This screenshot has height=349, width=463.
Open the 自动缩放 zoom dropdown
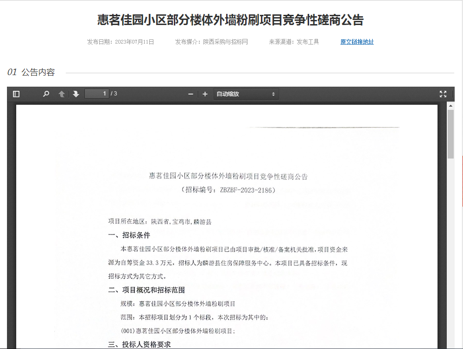coord(246,94)
